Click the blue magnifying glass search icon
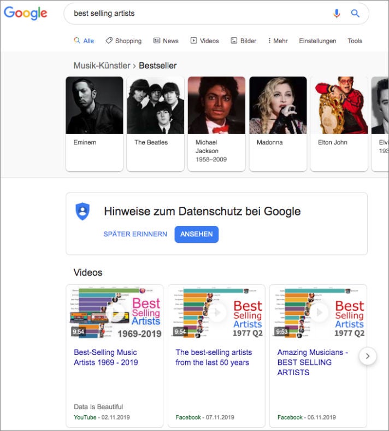This screenshot has width=389, height=431. pyautogui.click(x=355, y=14)
